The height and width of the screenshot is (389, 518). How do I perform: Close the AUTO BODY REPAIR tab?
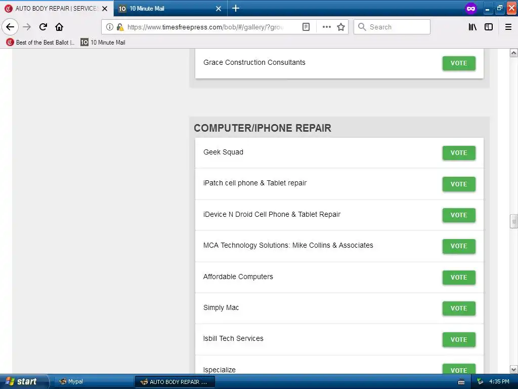105,9
